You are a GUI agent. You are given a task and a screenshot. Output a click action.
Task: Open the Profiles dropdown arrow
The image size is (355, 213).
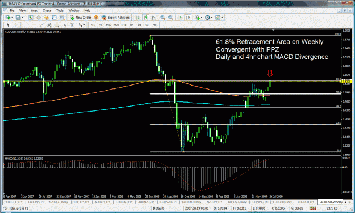tap(22, 18)
